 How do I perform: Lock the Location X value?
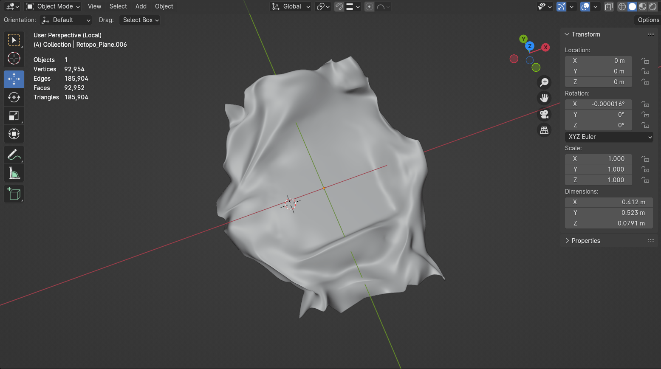(645, 61)
